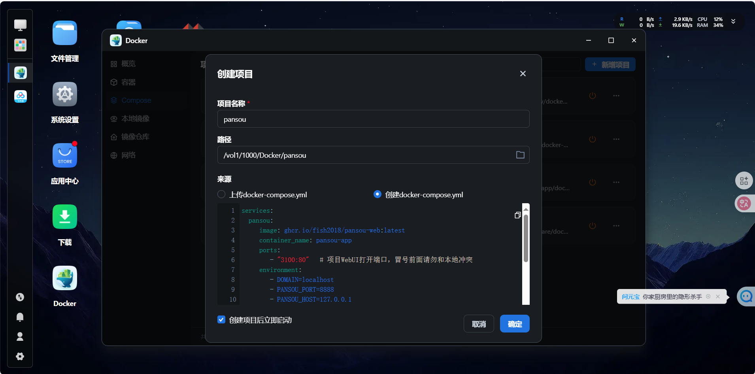Open the transfer task icon in the dock
755x374 pixels.
pyautogui.click(x=20, y=297)
